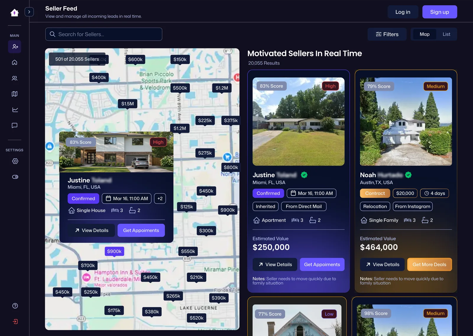This screenshot has width=473, height=336.
Task: Select the $1.5M map price marker
Action: [x=127, y=104]
